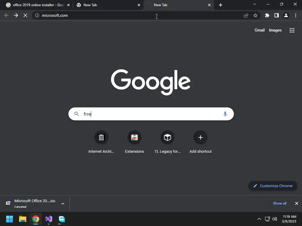Viewport: 302px width, 226px height.
Task: Close the office 2019 online installer tab
Action: (x=68, y=5)
